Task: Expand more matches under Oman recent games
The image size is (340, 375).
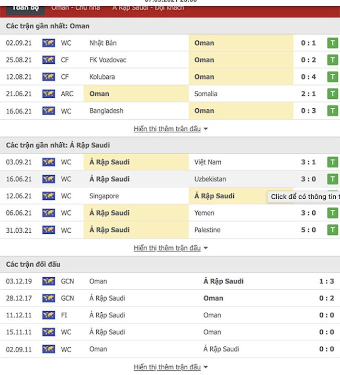Action: pos(171,129)
